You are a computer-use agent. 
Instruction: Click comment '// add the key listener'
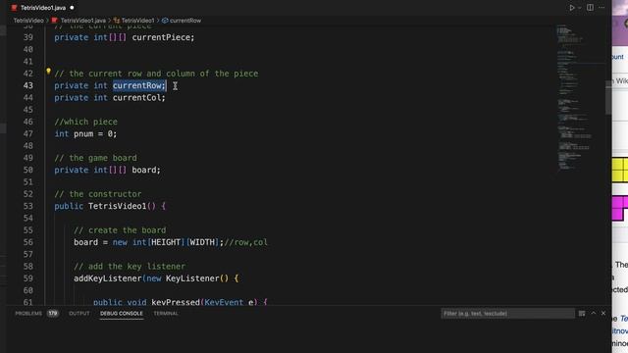click(130, 267)
